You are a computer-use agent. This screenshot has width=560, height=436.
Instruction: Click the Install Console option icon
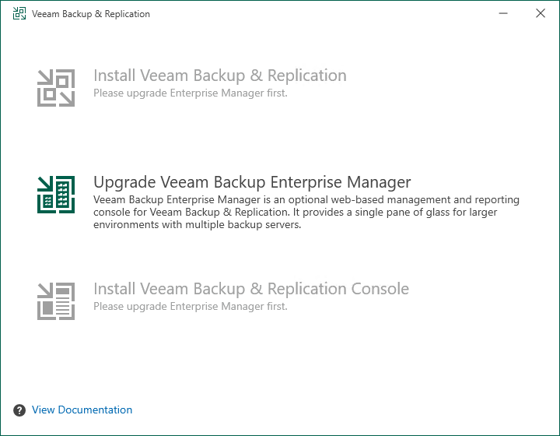(56, 301)
